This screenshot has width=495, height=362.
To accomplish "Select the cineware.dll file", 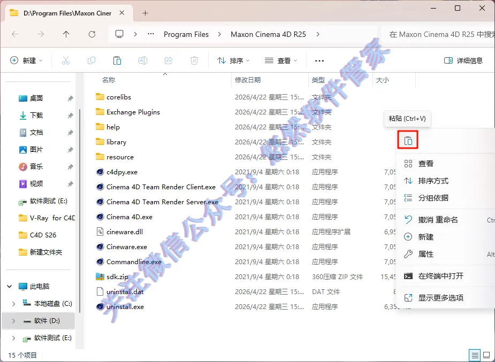I will [x=124, y=232].
